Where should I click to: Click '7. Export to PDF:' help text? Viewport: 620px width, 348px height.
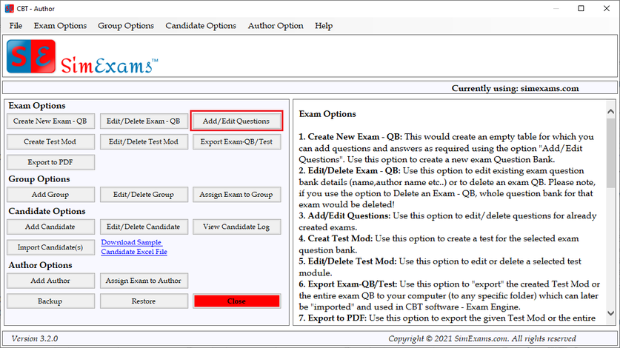tap(333, 318)
